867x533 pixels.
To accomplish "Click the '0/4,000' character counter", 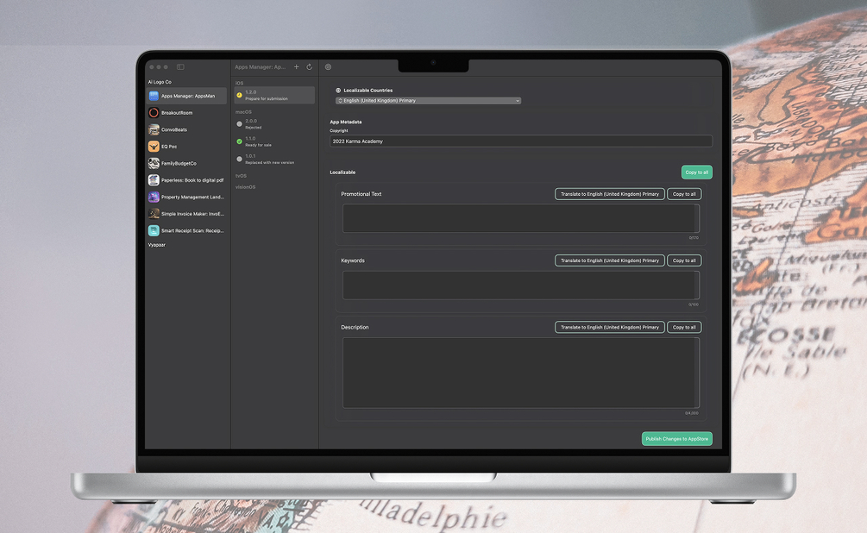I will click(x=692, y=413).
